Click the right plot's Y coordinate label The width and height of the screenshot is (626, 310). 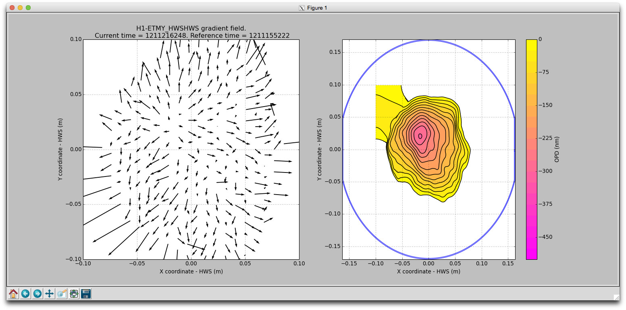pyautogui.click(x=320, y=149)
